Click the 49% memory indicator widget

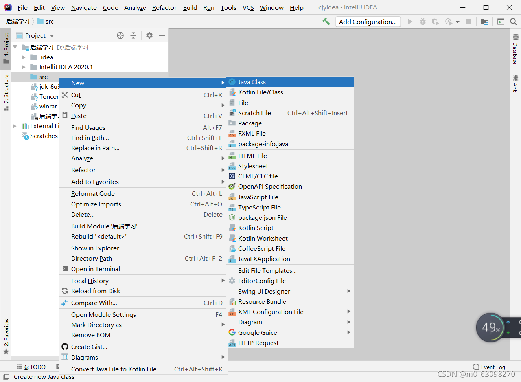pyautogui.click(x=490, y=327)
